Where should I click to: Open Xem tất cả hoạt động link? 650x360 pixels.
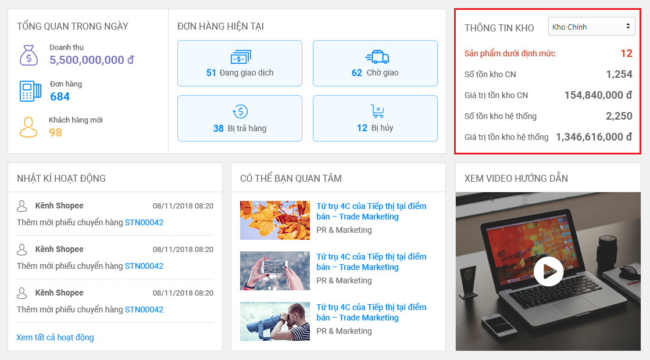[55, 337]
